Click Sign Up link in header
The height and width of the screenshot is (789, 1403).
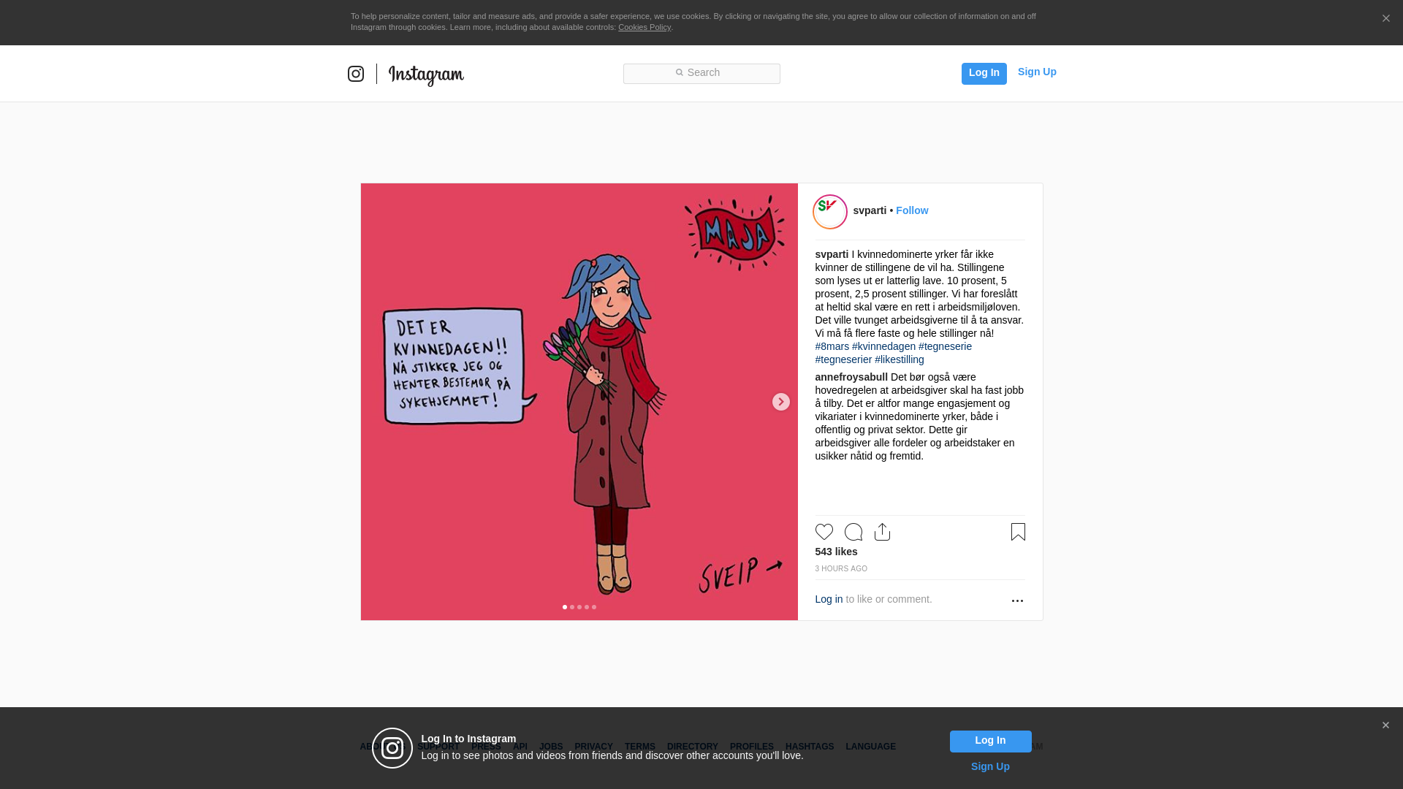click(1037, 72)
